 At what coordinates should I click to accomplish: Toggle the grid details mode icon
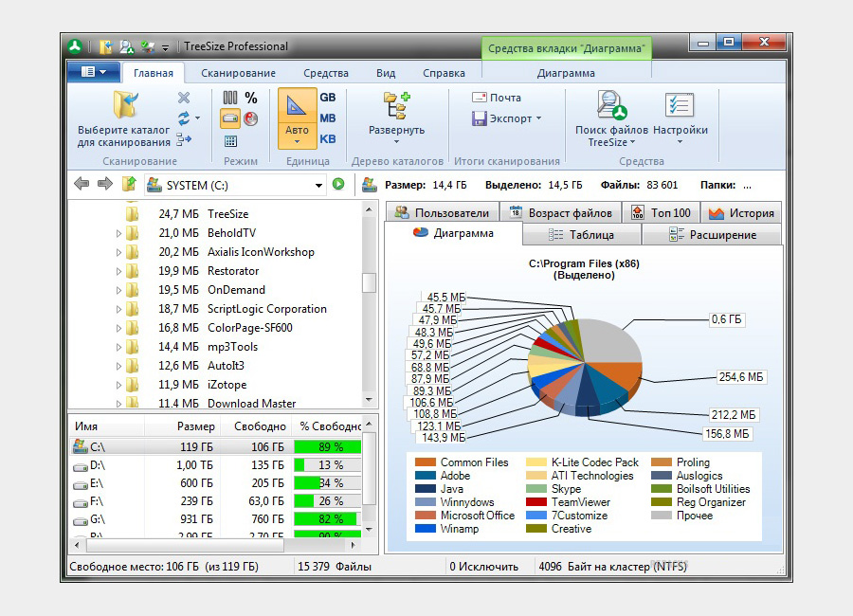coord(230,141)
